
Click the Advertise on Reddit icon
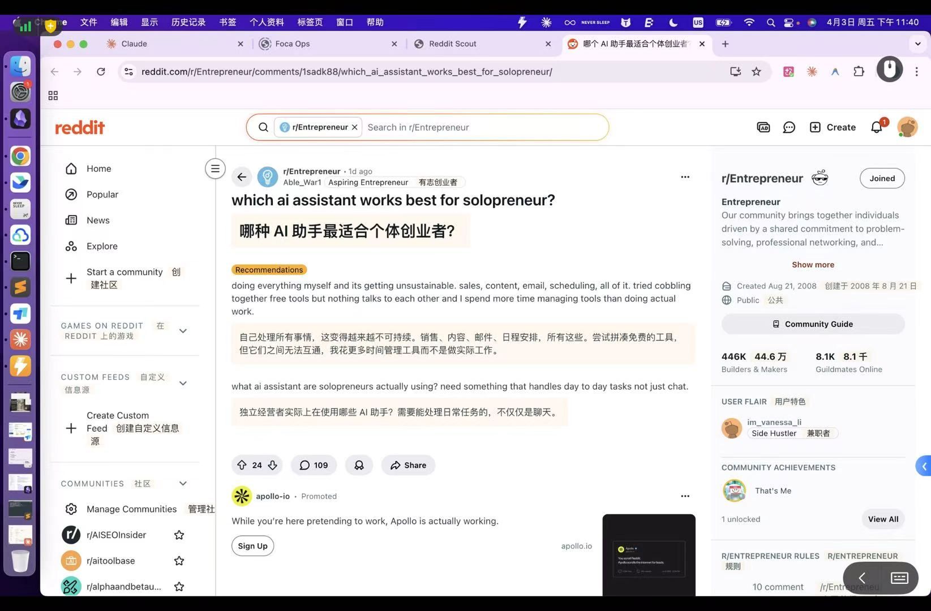763,127
